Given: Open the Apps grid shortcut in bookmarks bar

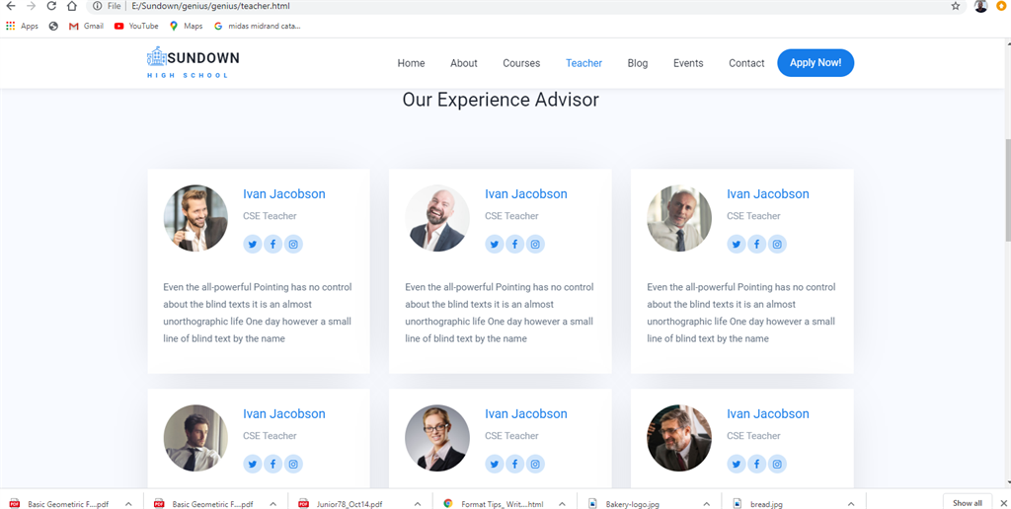Looking at the screenshot, I should (22, 27).
